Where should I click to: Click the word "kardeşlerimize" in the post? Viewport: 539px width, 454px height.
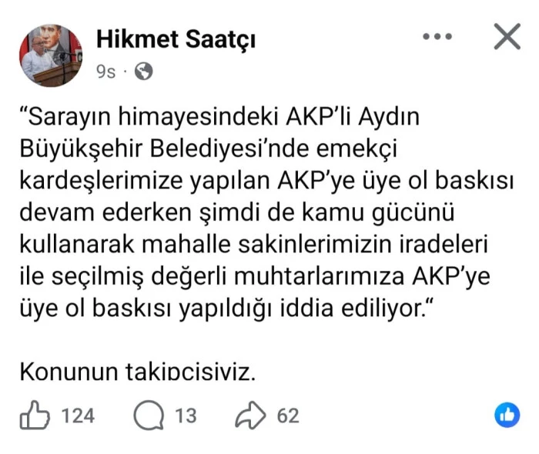point(101,181)
